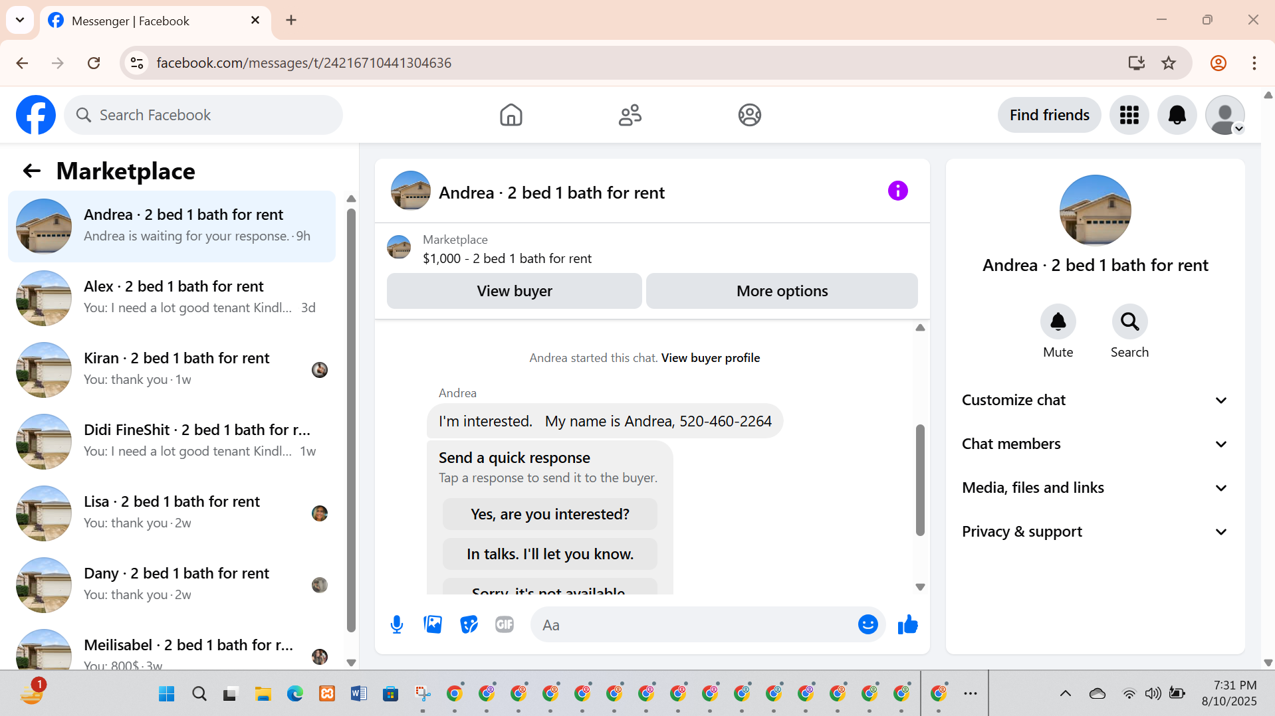Click the conversation list scrollbar

point(351,420)
